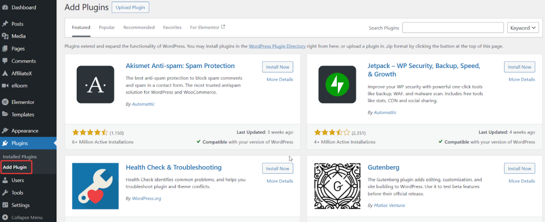Click "Last Updated: 3 weeks ago" text

tap(265, 132)
